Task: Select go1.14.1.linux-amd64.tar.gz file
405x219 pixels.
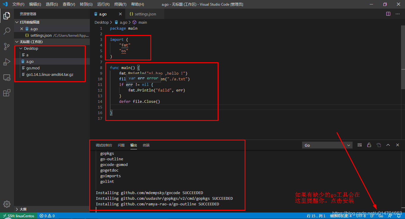Action: pyautogui.click(x=52, y=74)
